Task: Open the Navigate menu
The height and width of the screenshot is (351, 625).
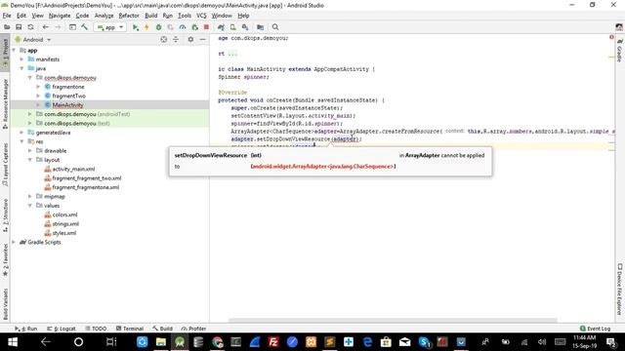Action: [x=60, y=16]
